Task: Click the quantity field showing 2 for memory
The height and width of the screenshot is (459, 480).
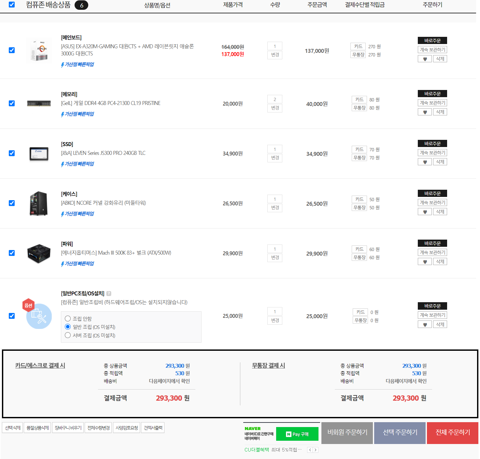Action: 275,99
